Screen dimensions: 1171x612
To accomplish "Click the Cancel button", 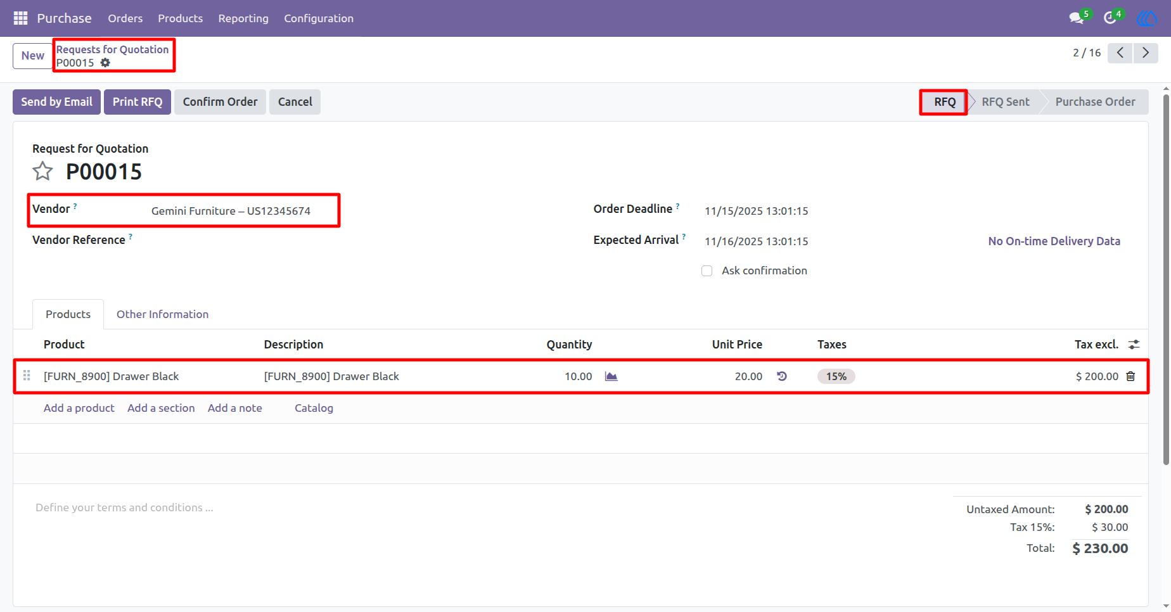I will click(x=295, y=102).
